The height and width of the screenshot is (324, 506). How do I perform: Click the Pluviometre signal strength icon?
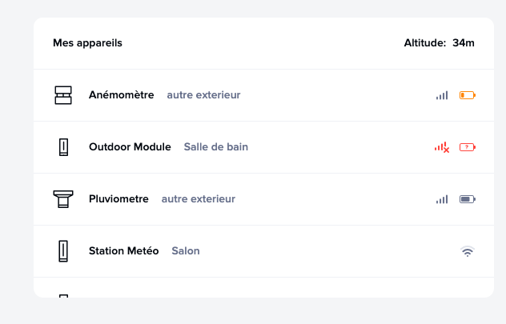[x=442, y=199]
